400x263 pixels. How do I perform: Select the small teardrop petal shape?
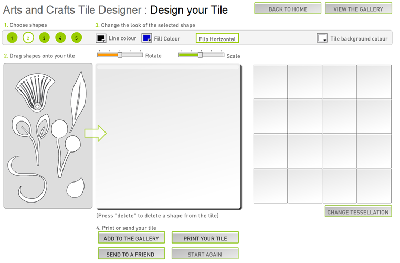point(76,188)
